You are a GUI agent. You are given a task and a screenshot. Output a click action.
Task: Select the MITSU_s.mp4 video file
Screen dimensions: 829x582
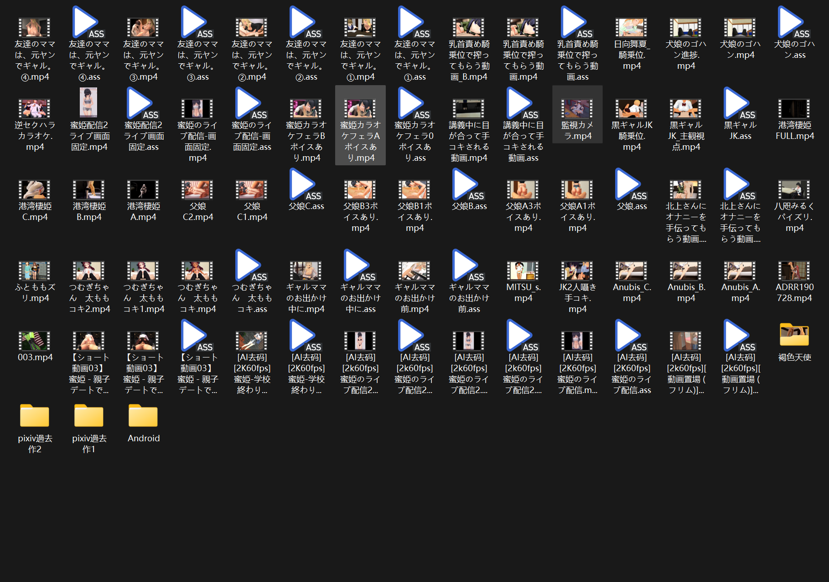pos(523,281)
